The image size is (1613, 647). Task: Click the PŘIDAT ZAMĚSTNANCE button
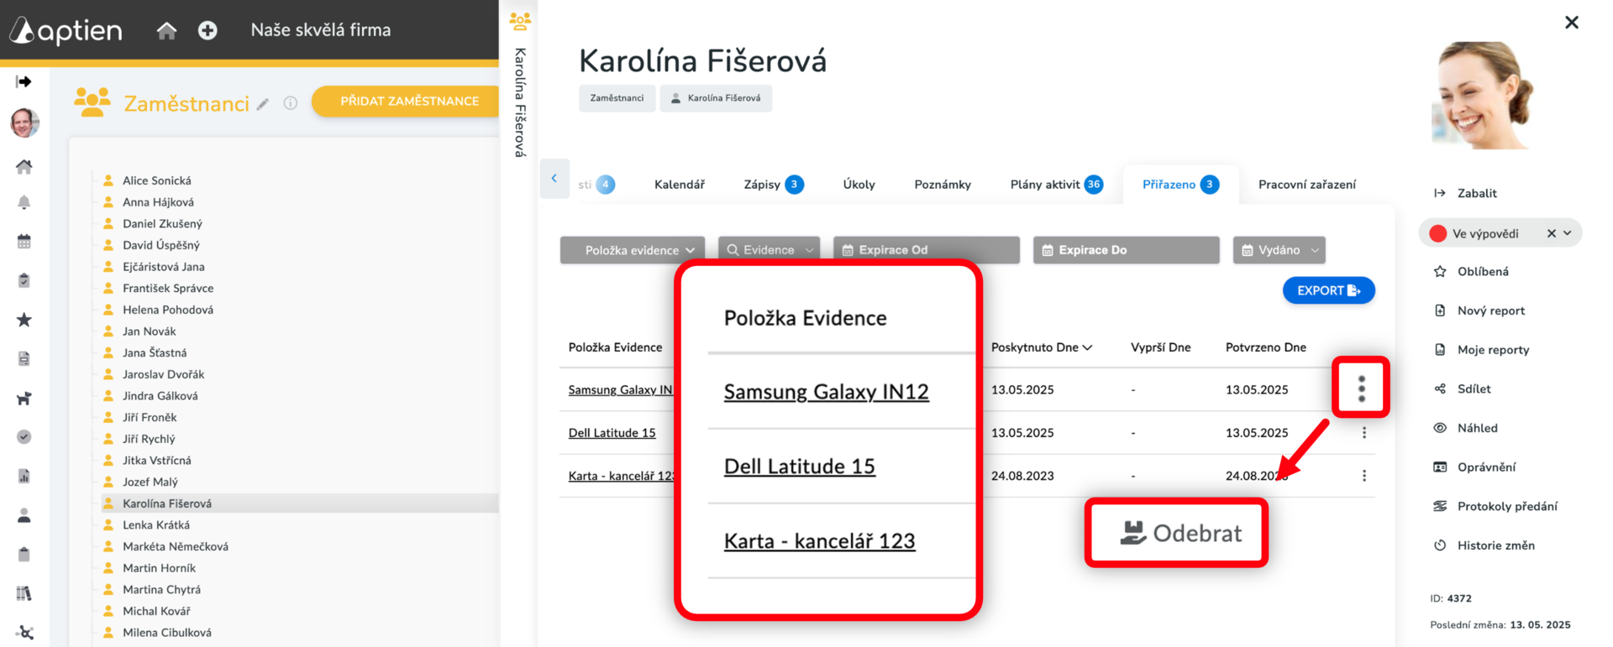point(408,101)
